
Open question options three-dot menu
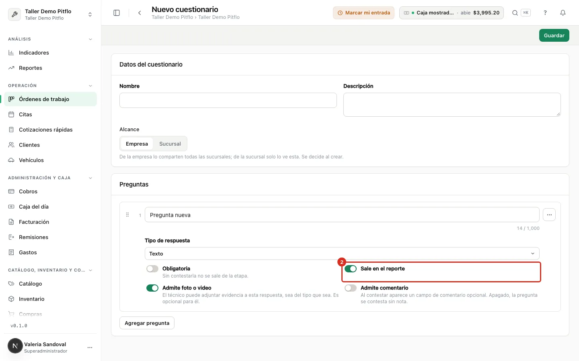click(549, 215)
